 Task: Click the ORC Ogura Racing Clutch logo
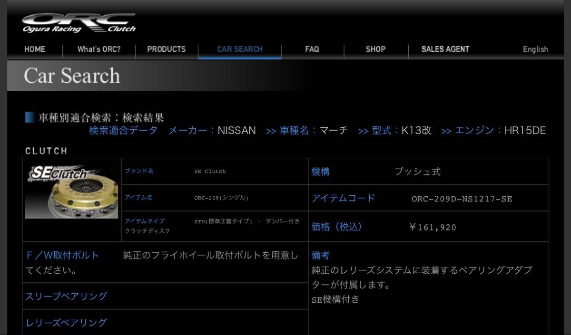(x=79, y=23)
